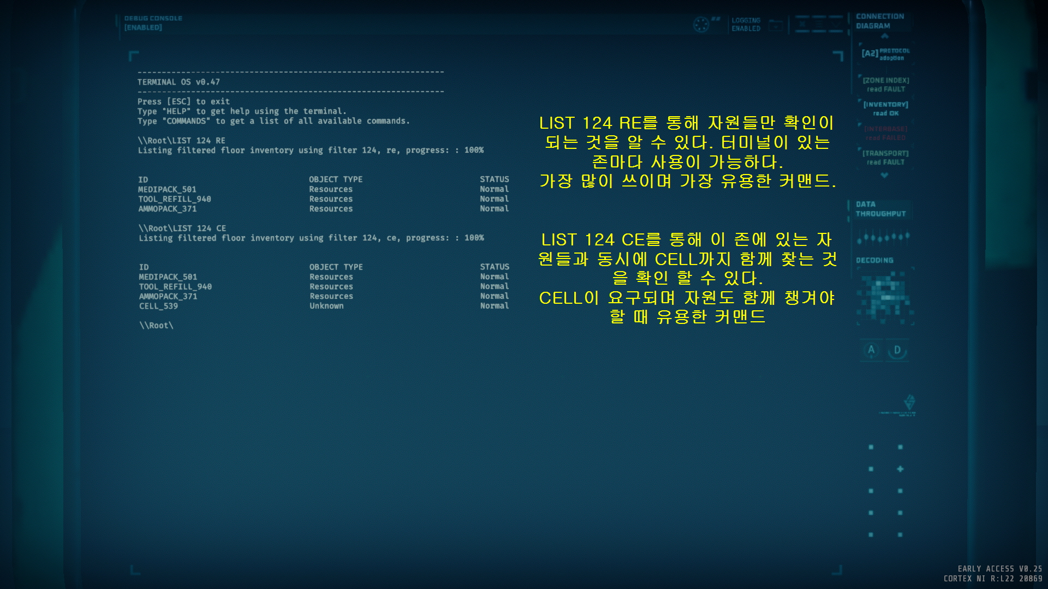Toggle the [A2] Protocol adoption node

(x=885, y=53)
